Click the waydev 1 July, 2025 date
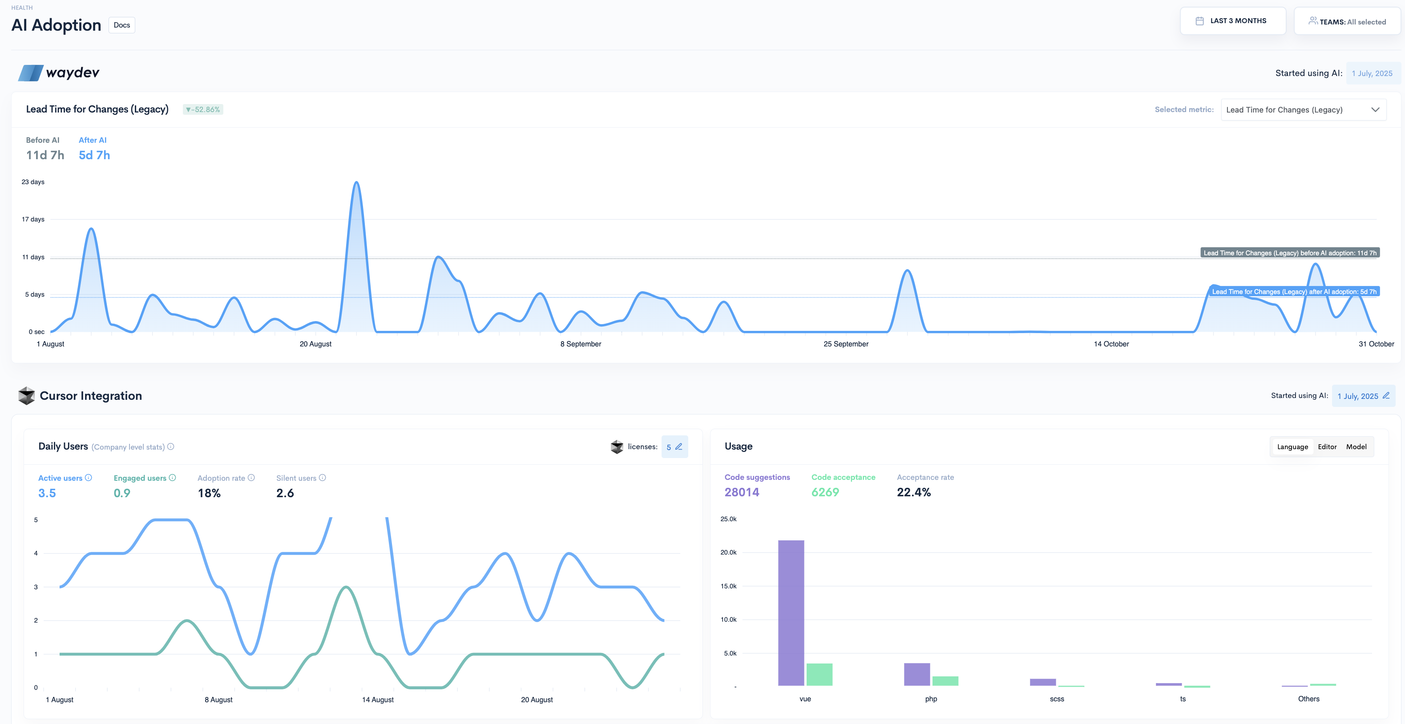This screenshot has height=724, width=1405. pyautogui.click(x=1372, y=73)
